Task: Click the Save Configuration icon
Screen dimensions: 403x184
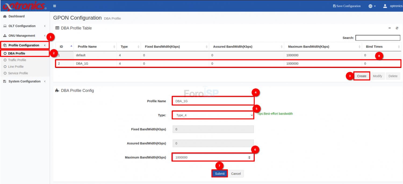Action: (x=334, y=6)
